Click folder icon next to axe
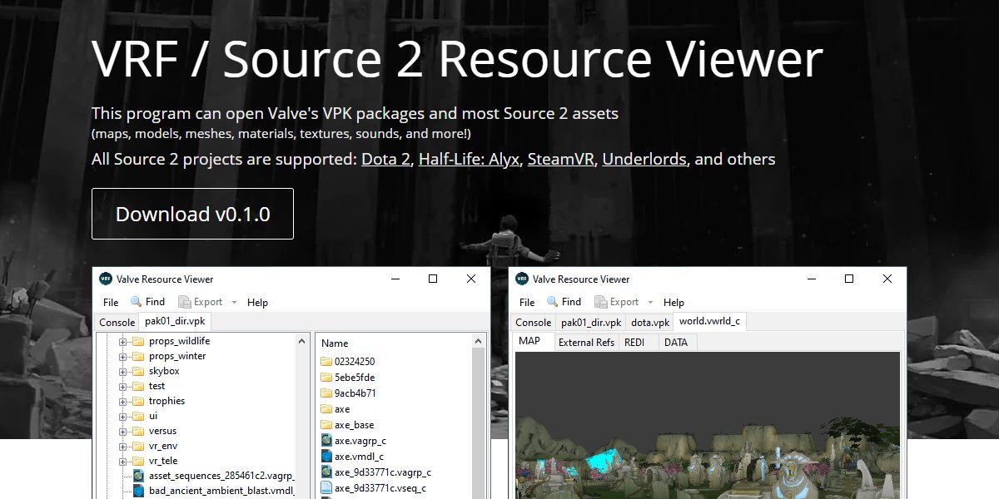The width and height of the screenshot is (999, 499). click(x=326, y=409)
